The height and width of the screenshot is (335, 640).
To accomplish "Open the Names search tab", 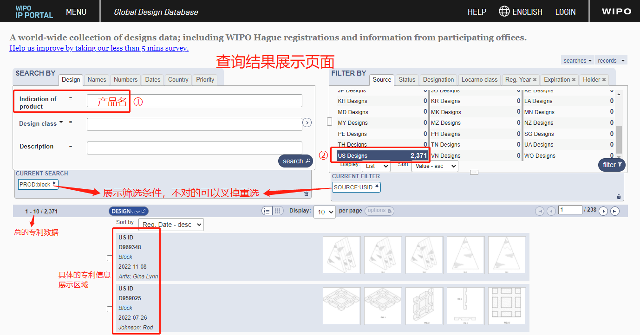I will [x=97, y=80].
